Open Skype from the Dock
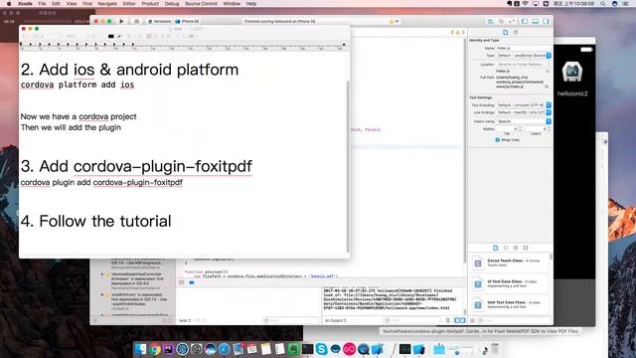 tap(321, 349)
